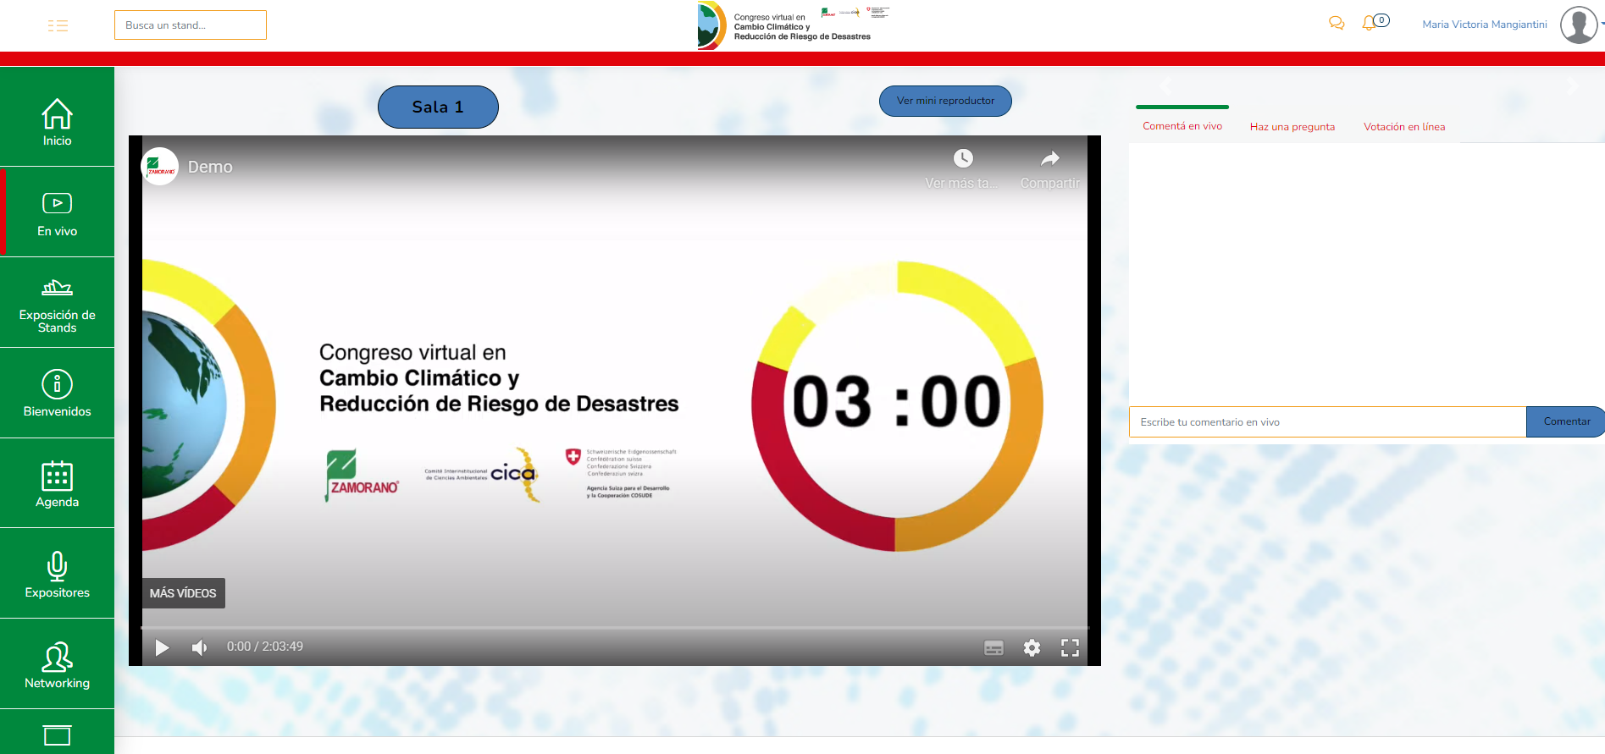
Task: Click the live comment input field
Action: pos(1327,421)
